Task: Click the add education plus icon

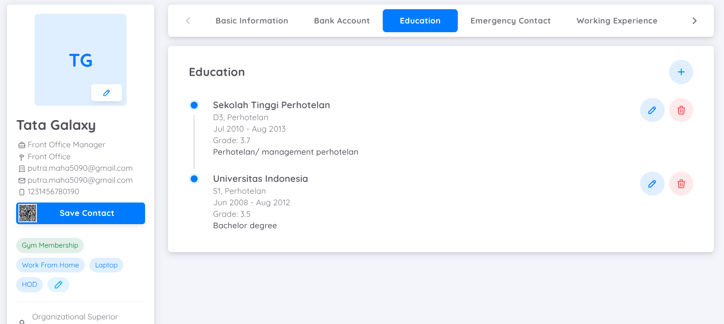Action: click(681, 72)
